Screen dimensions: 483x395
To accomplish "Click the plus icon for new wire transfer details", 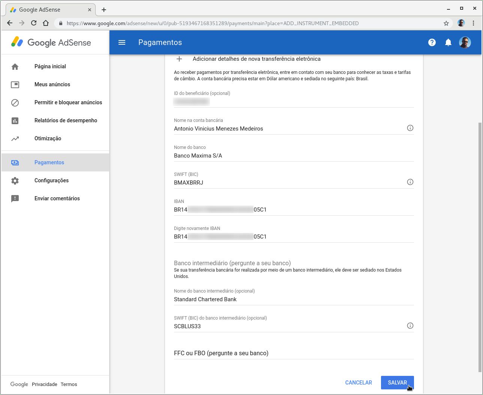I will tap(179, 59).
